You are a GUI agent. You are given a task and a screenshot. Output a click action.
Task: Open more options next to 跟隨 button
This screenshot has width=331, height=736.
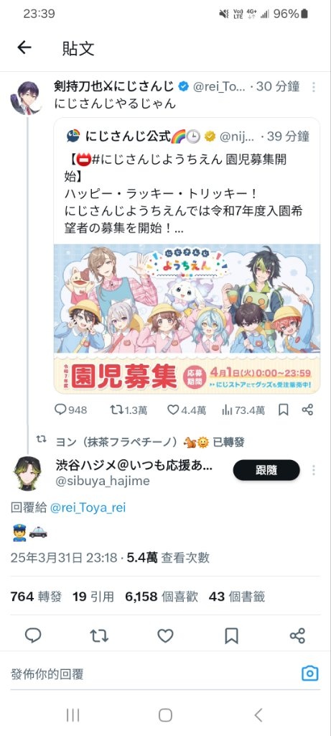click(313, 470)
